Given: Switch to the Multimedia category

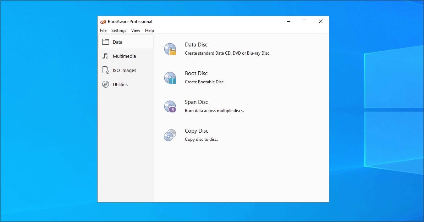Looking at the screenshot, I should (x=126, y=56).
